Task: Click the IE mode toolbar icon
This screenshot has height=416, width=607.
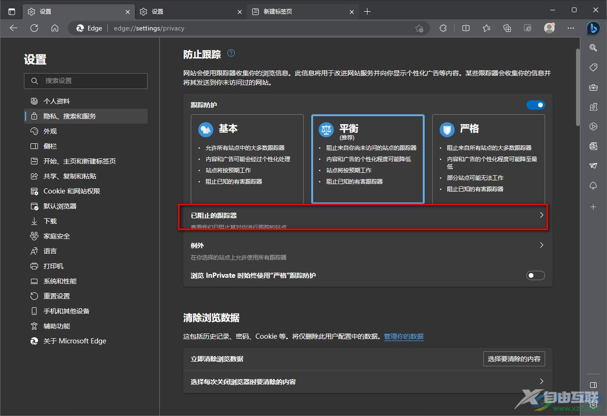Action: point(528,28)
